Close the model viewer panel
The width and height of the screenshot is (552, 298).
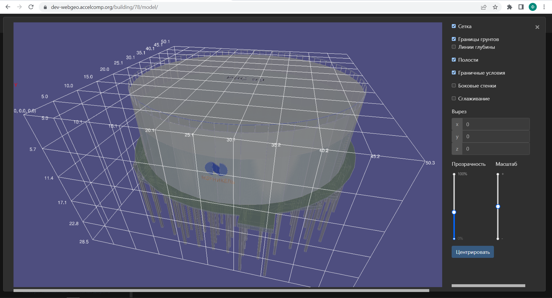coord(537,27)
